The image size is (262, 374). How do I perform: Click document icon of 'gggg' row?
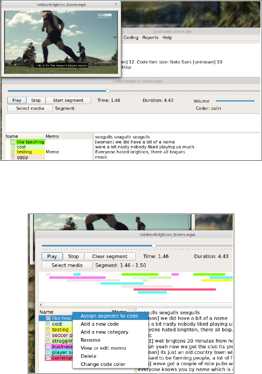[x=13, y=157]
